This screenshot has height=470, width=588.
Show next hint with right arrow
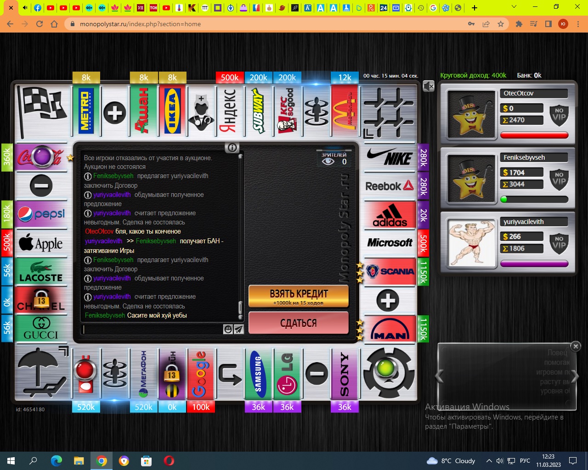coord(575,376)
